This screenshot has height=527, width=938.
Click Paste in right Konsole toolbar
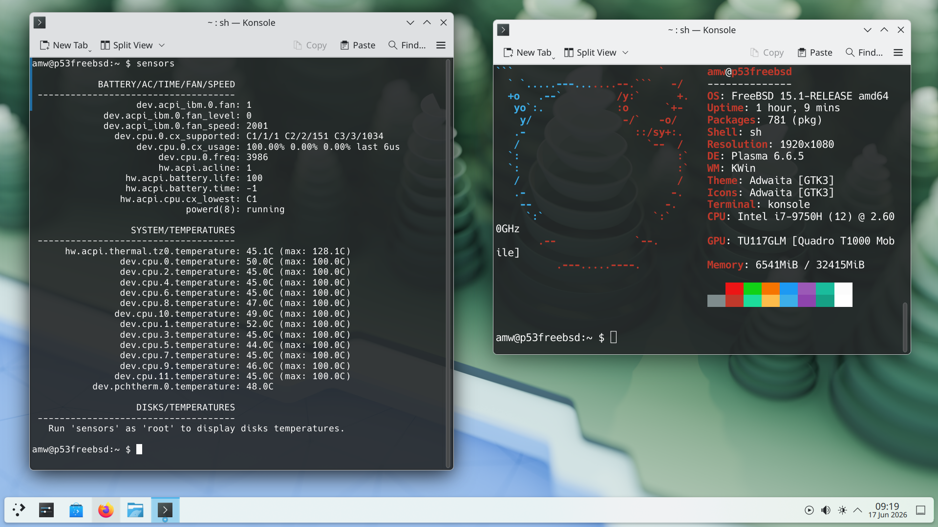[x=815, y=52]
